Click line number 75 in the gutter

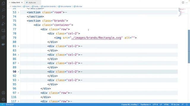15,21
